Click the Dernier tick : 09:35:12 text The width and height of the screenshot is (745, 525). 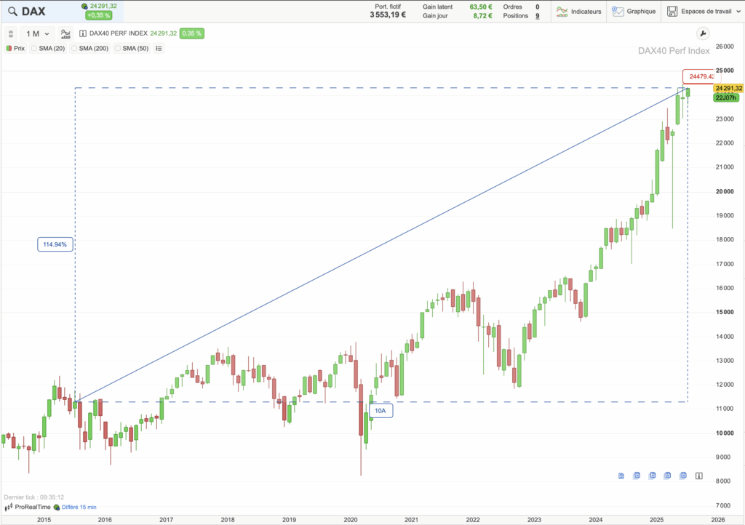point(33,497)
